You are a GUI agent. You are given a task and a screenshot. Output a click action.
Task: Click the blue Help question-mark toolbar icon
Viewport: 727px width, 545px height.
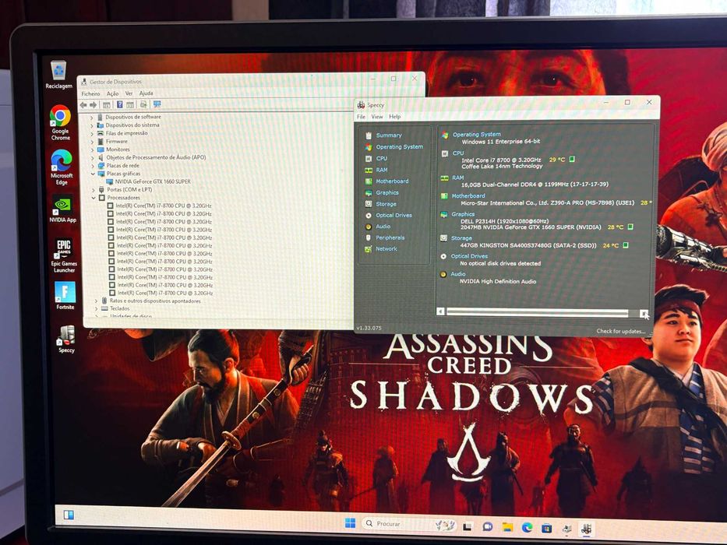coord(120,105)
